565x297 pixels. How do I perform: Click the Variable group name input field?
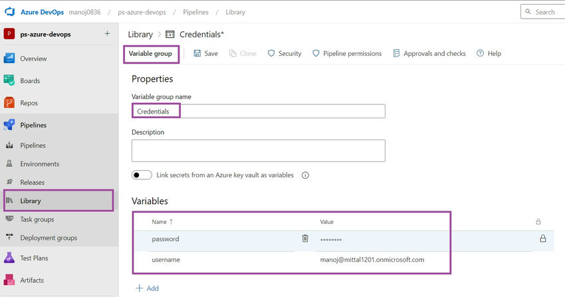point(259,111)
